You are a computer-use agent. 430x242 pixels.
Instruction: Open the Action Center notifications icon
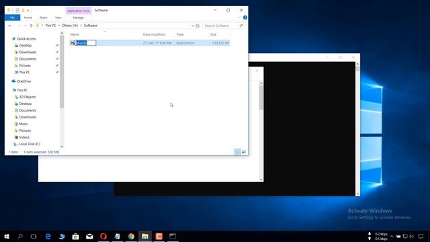[421, 236]
